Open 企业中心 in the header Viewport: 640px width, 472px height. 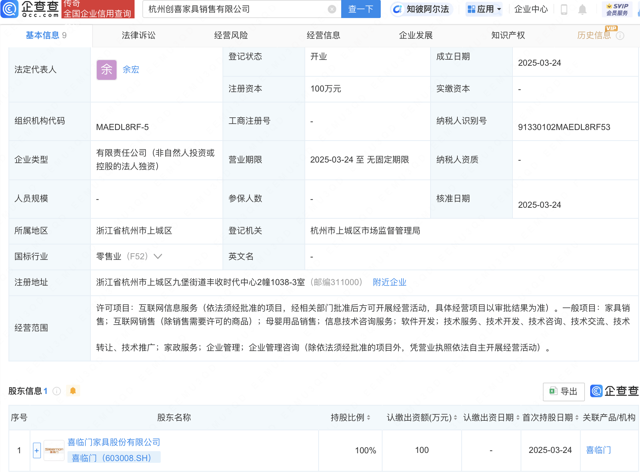click(x=531, y=9)
